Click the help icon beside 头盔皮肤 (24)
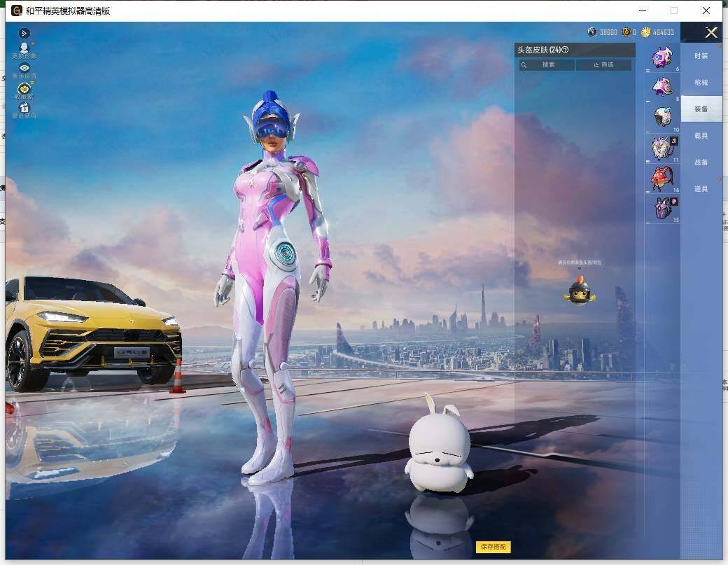This screenshot has width=728, height=565. (565, 50)
